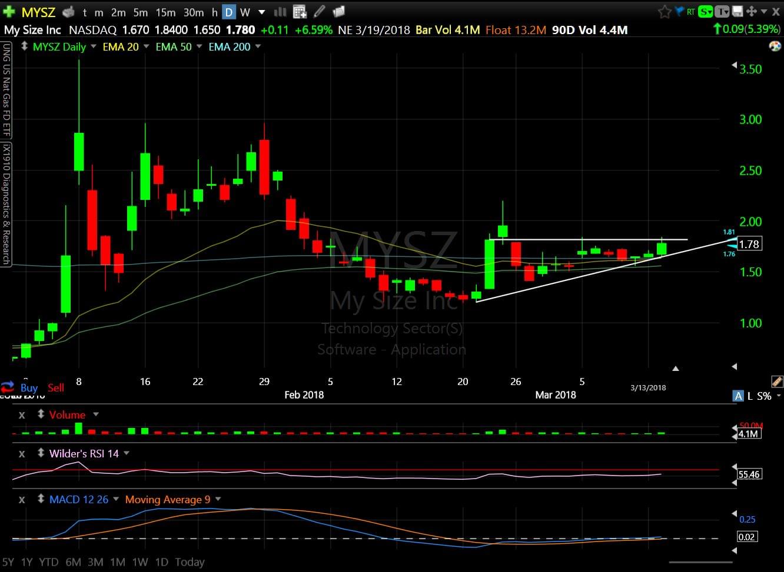Click the add indicator grid icon
Image resolution: width=784 pixels, height=572 pixels.
click(x=300, y=12)
